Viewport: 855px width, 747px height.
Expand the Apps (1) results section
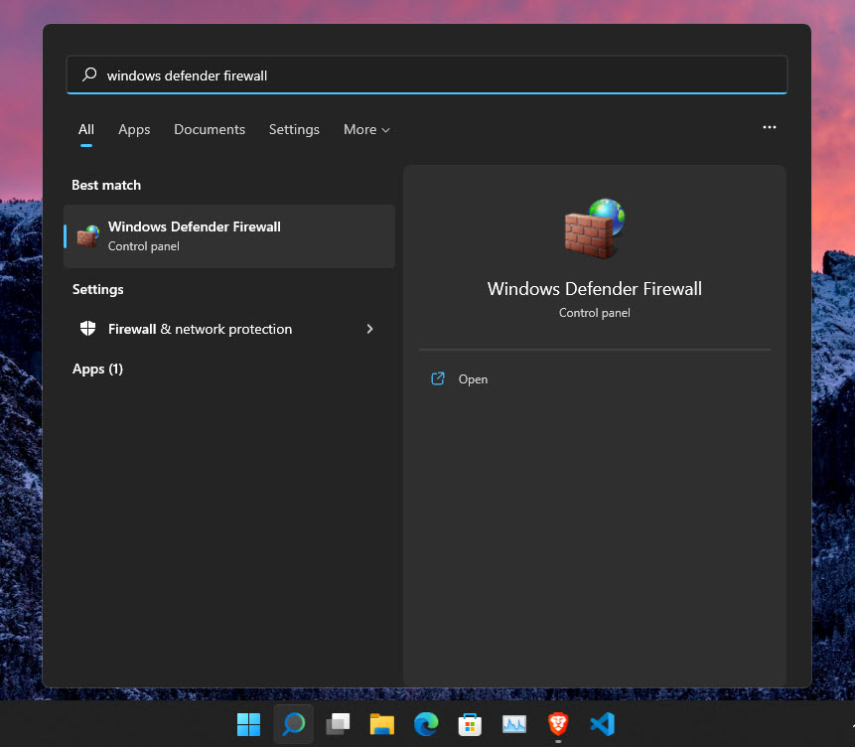(x=97, y=369)
